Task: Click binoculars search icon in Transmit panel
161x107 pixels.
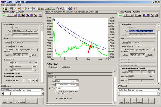Action: [23, 15]
